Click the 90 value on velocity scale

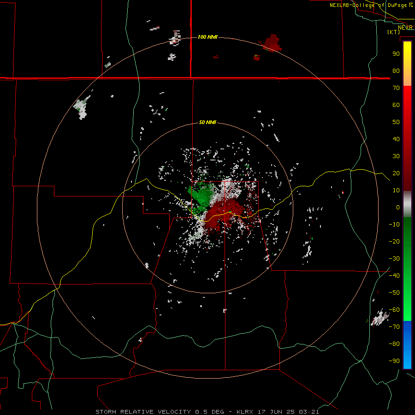pos(396,54)
